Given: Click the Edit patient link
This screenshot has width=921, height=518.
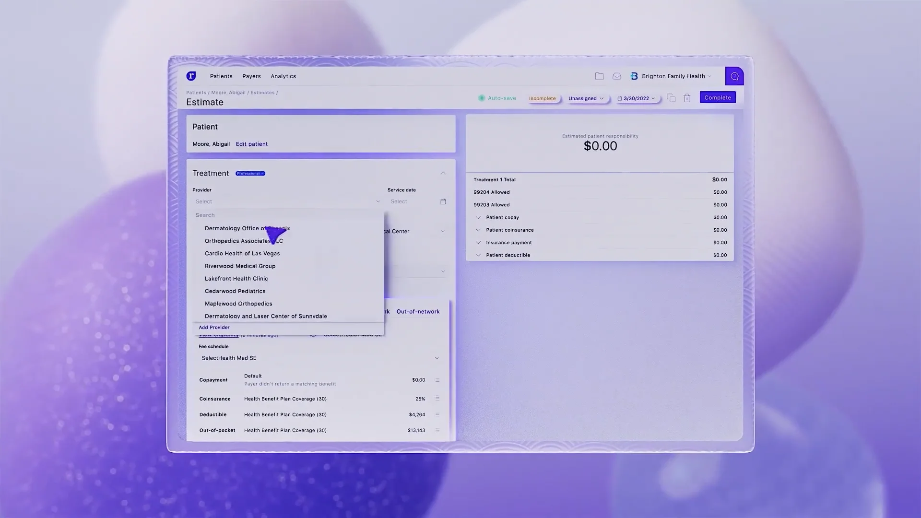Looking at the screenshot, I should 251,144.
